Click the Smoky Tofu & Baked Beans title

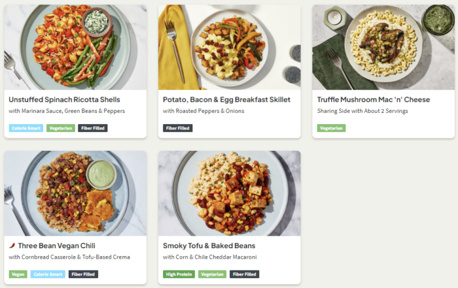point(209,246)
